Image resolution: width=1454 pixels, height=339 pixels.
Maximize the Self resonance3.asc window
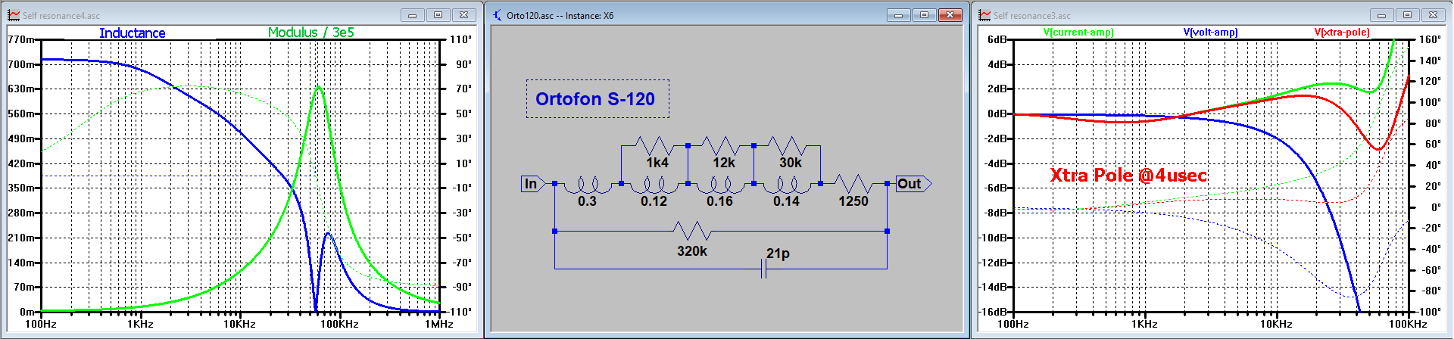click(x=1408, y=15)
